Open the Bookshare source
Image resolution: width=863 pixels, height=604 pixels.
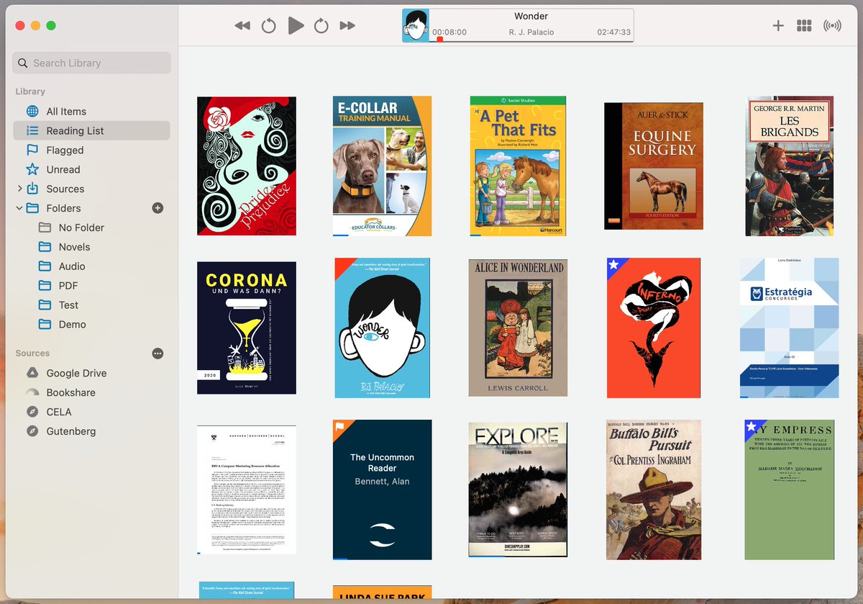click(91, 392)
